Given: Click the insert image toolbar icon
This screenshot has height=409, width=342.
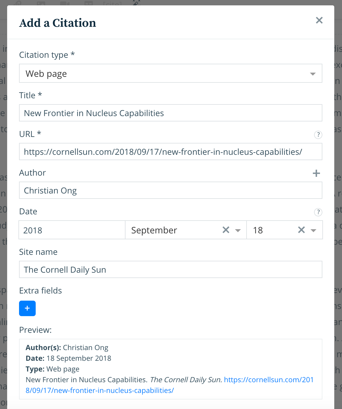Looking at the screenshot, I should 41,4.
